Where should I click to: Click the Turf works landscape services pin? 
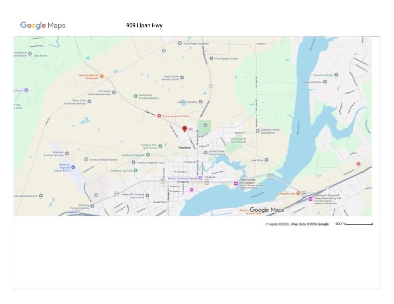click(x=114, y=92)
